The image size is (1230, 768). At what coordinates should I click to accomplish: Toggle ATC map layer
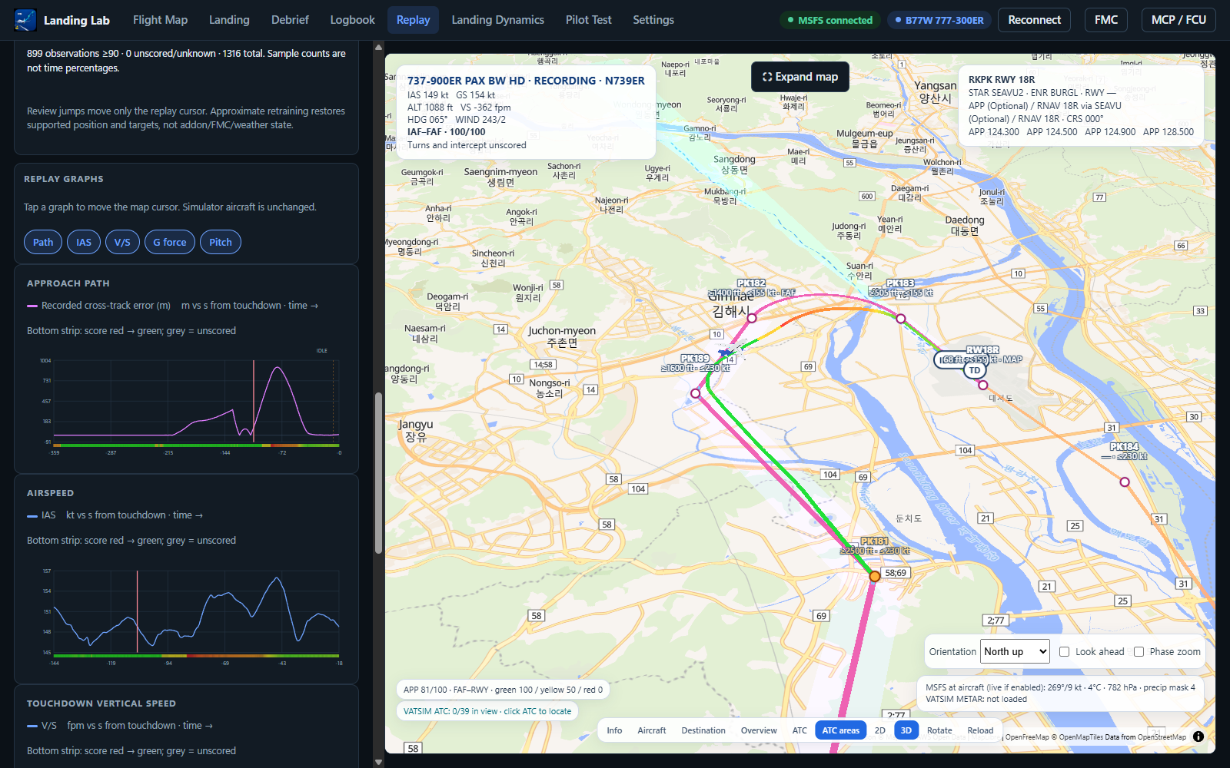[799, 730]
